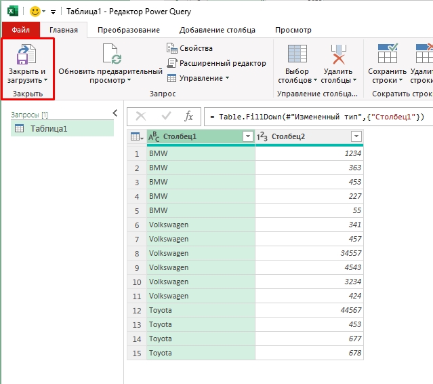This screenshot has height=384, width=433.
Task: Select the cell with value 363
Action: 309,168
